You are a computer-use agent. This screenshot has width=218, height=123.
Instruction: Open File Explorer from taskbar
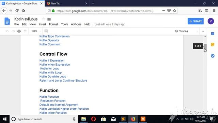83,119
